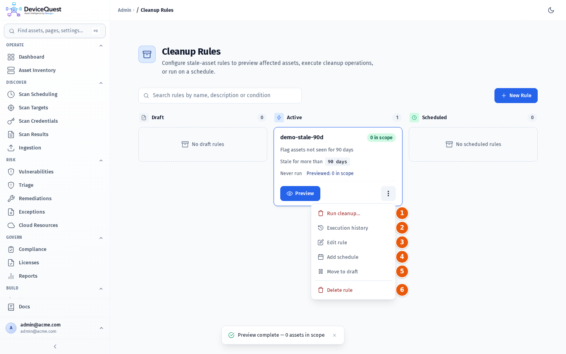The width and height of the screenshot is (566, 354).
Task: Focus the Find assets, pages, settings search
Action: click(55, 31)
